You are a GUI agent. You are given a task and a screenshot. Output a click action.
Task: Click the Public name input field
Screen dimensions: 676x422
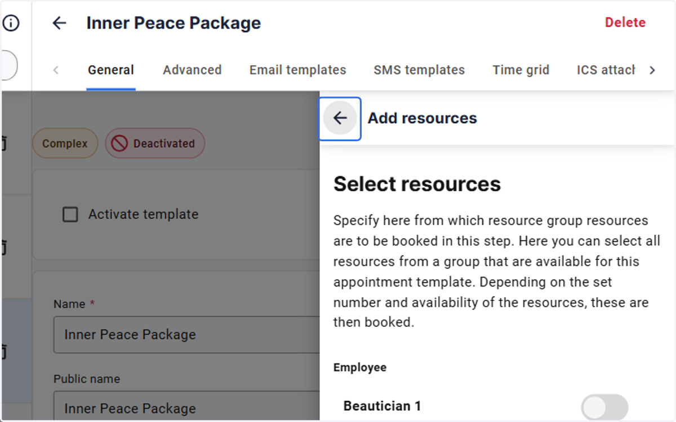tap(187, 406)
